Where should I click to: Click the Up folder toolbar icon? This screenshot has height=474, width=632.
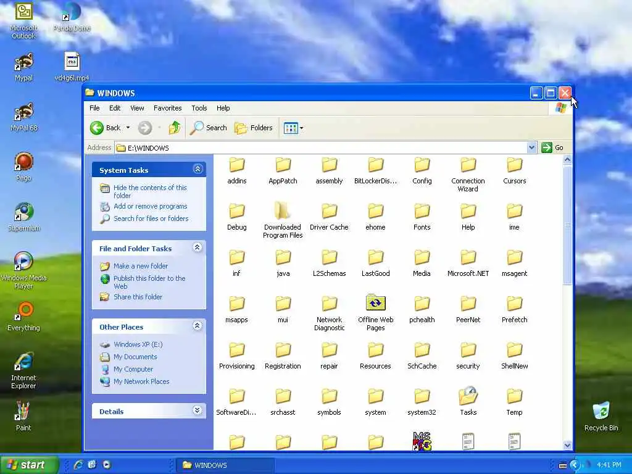coord(175,128)
